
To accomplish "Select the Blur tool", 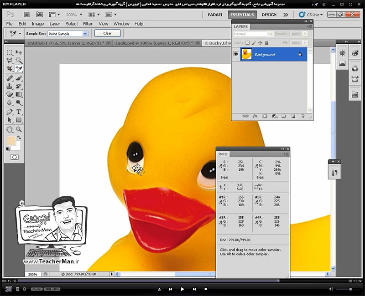I will pos(10,102).
